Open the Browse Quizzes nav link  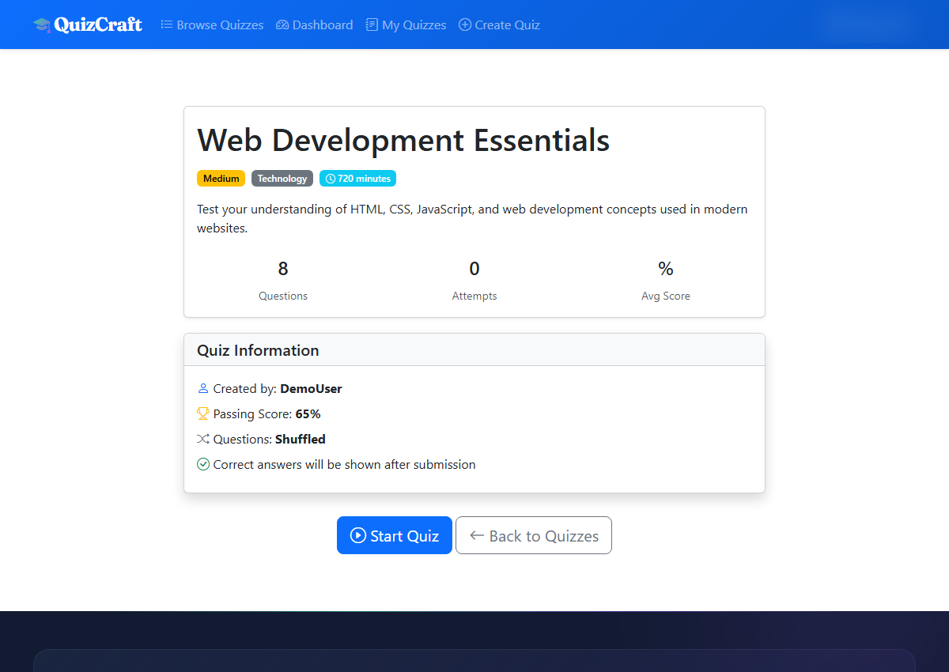tap(220, 25)
